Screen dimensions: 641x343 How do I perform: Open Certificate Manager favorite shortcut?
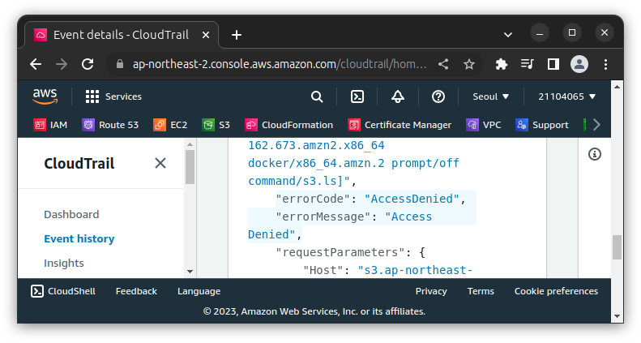click(x=400, y=125)
